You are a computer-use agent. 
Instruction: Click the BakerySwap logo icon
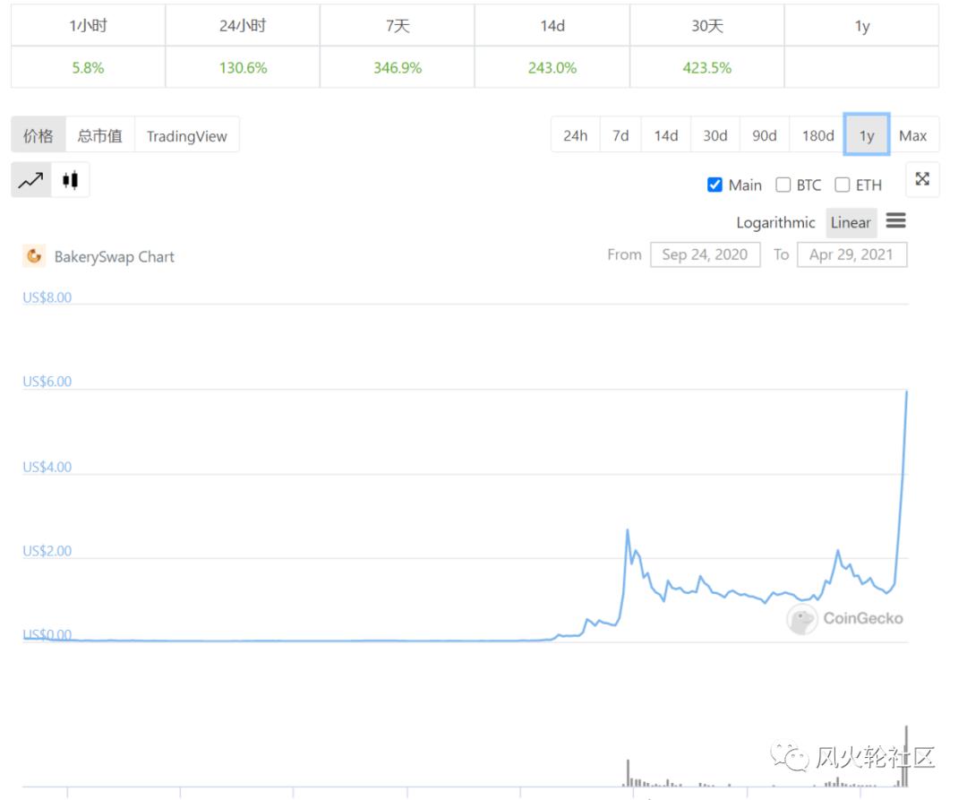pos(34,256)
